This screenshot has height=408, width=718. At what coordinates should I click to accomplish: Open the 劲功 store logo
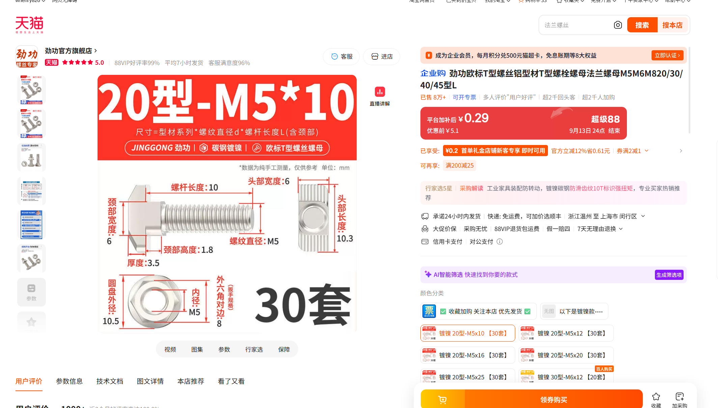pos(27,57)
